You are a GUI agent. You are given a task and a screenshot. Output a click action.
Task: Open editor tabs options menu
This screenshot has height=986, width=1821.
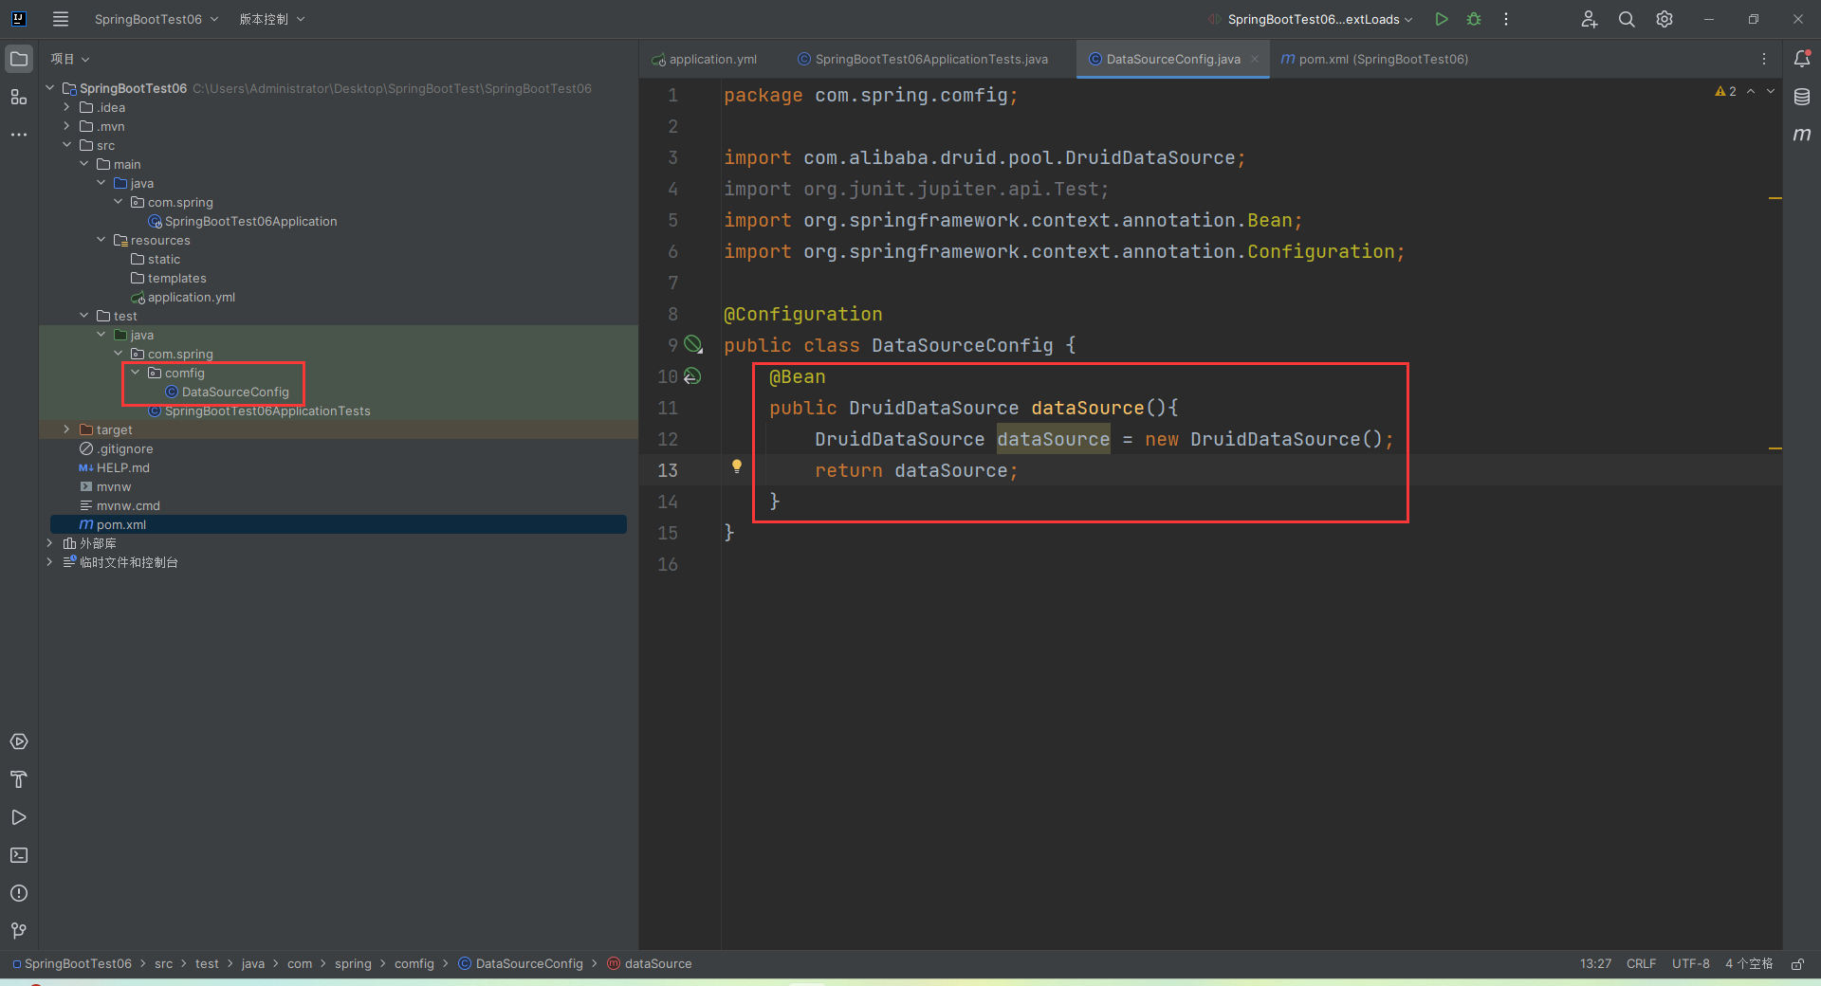point(1764,59)
